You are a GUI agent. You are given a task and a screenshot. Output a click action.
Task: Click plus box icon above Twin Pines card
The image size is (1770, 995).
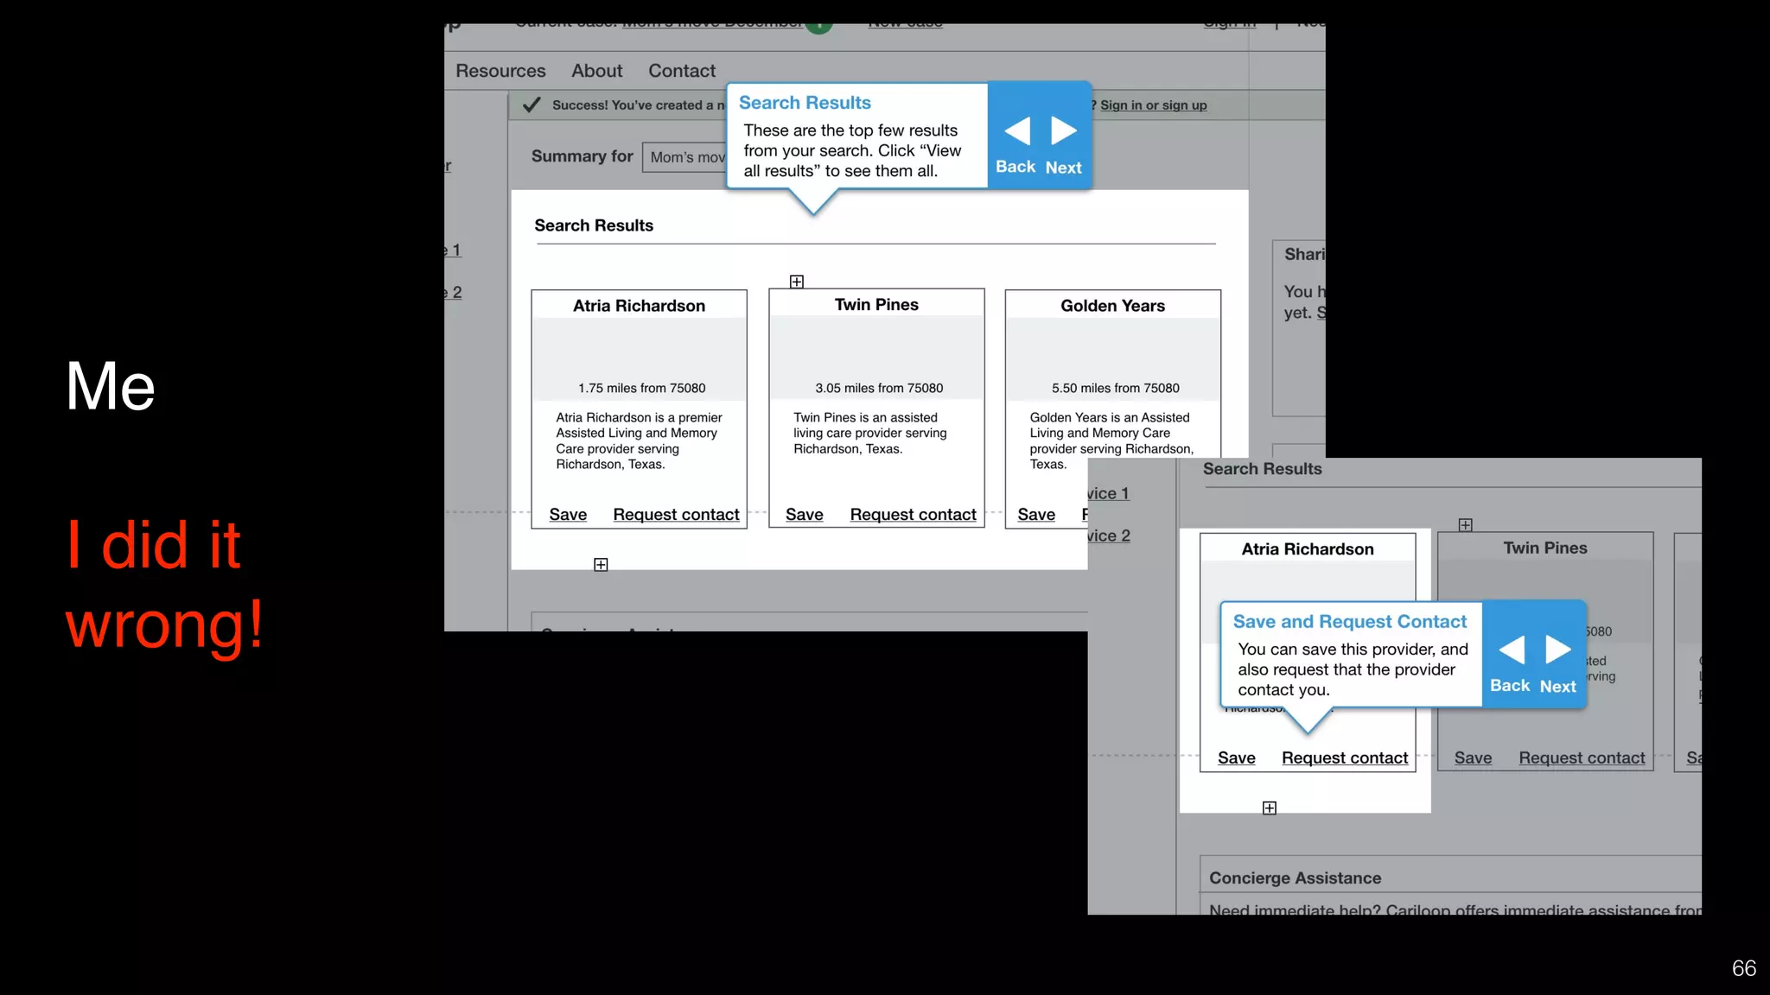tap(797, 282)
